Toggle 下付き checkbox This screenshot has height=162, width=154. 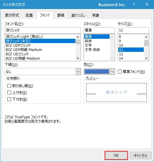point(9,99)
